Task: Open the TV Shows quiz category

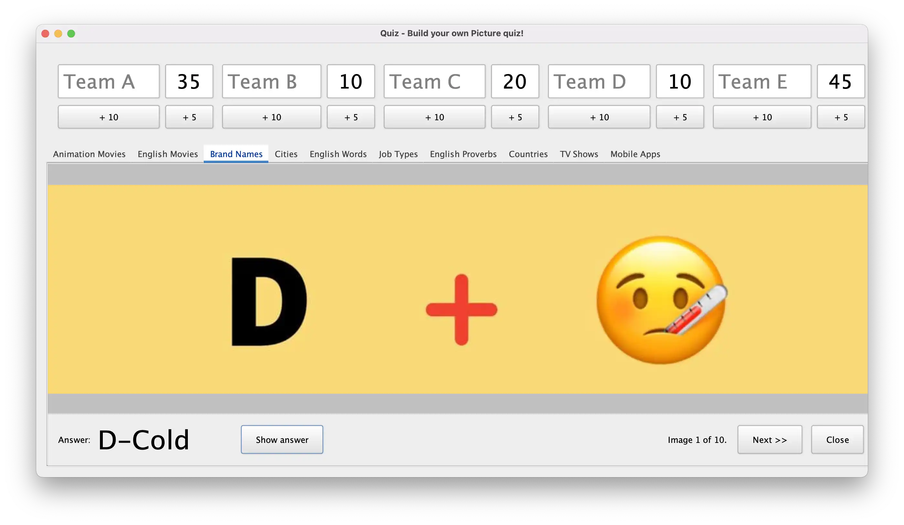Action: point(578,154)
